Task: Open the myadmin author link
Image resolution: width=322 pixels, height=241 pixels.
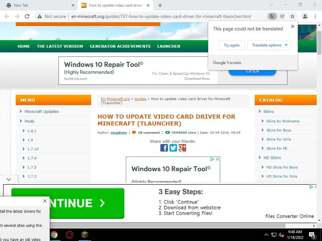Action: pyautogui.click(x=119, y=133)
